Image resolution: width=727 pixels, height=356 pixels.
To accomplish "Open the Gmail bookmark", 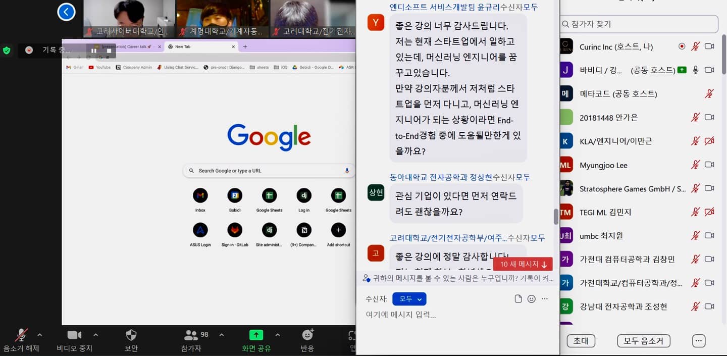I will click(x=75, y=67).
